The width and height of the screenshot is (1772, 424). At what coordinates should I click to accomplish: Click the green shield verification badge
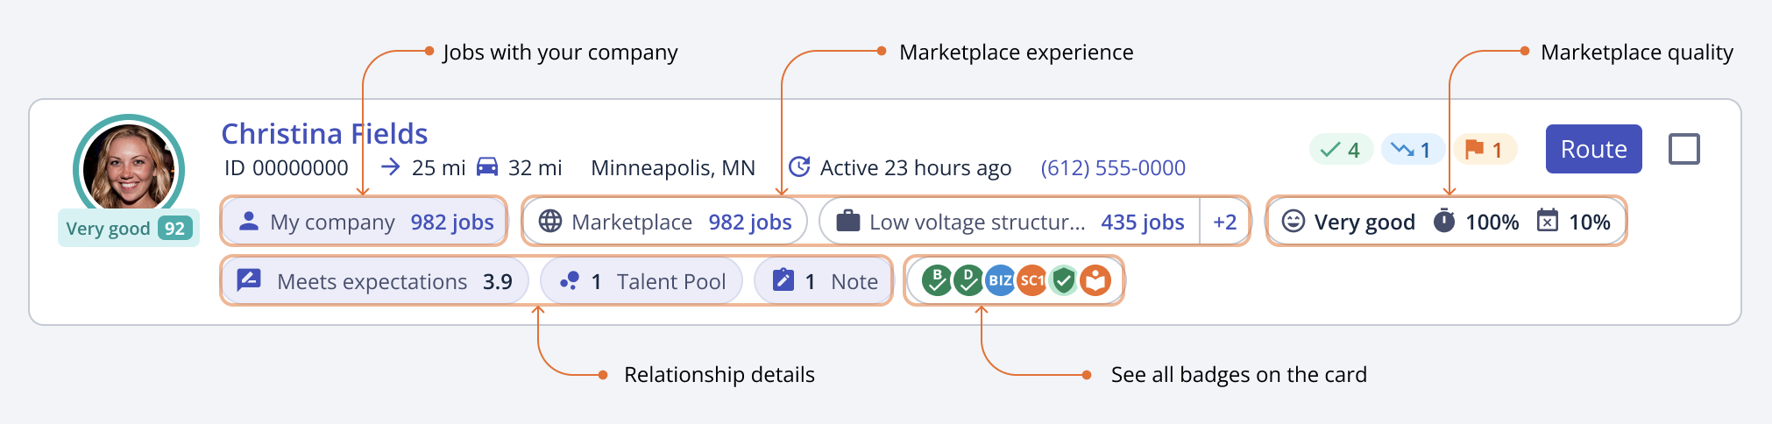(x=1064, y=281)
